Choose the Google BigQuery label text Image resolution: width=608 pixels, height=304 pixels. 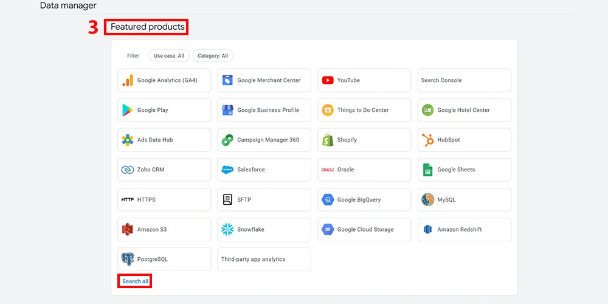coord(359,199)
